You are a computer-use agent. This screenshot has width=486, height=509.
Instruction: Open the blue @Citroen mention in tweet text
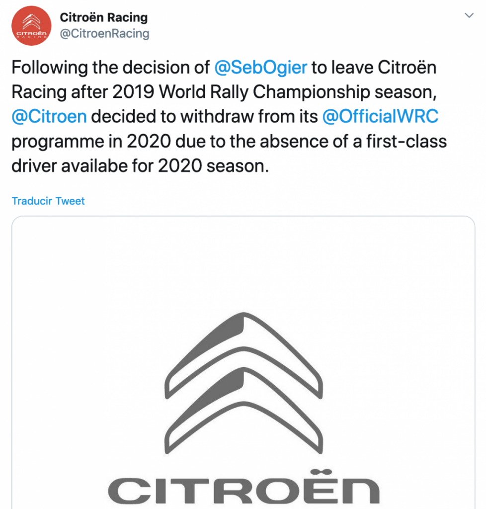pyautogui.click(x=49, y=116)
